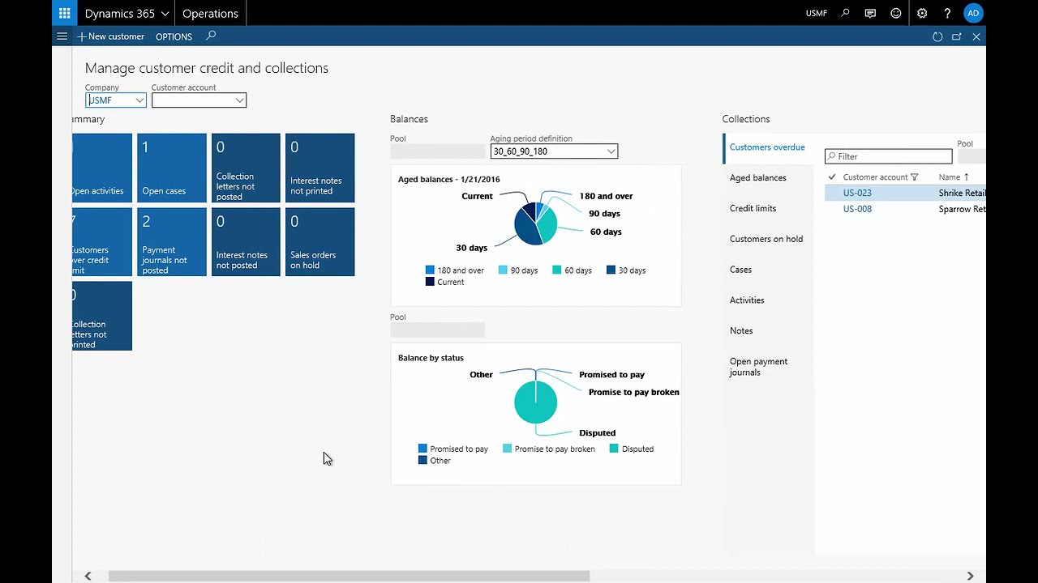Click the scroll right arrow at the bottom
Viewport: 1038px width, 583px height.
(970, 576)
